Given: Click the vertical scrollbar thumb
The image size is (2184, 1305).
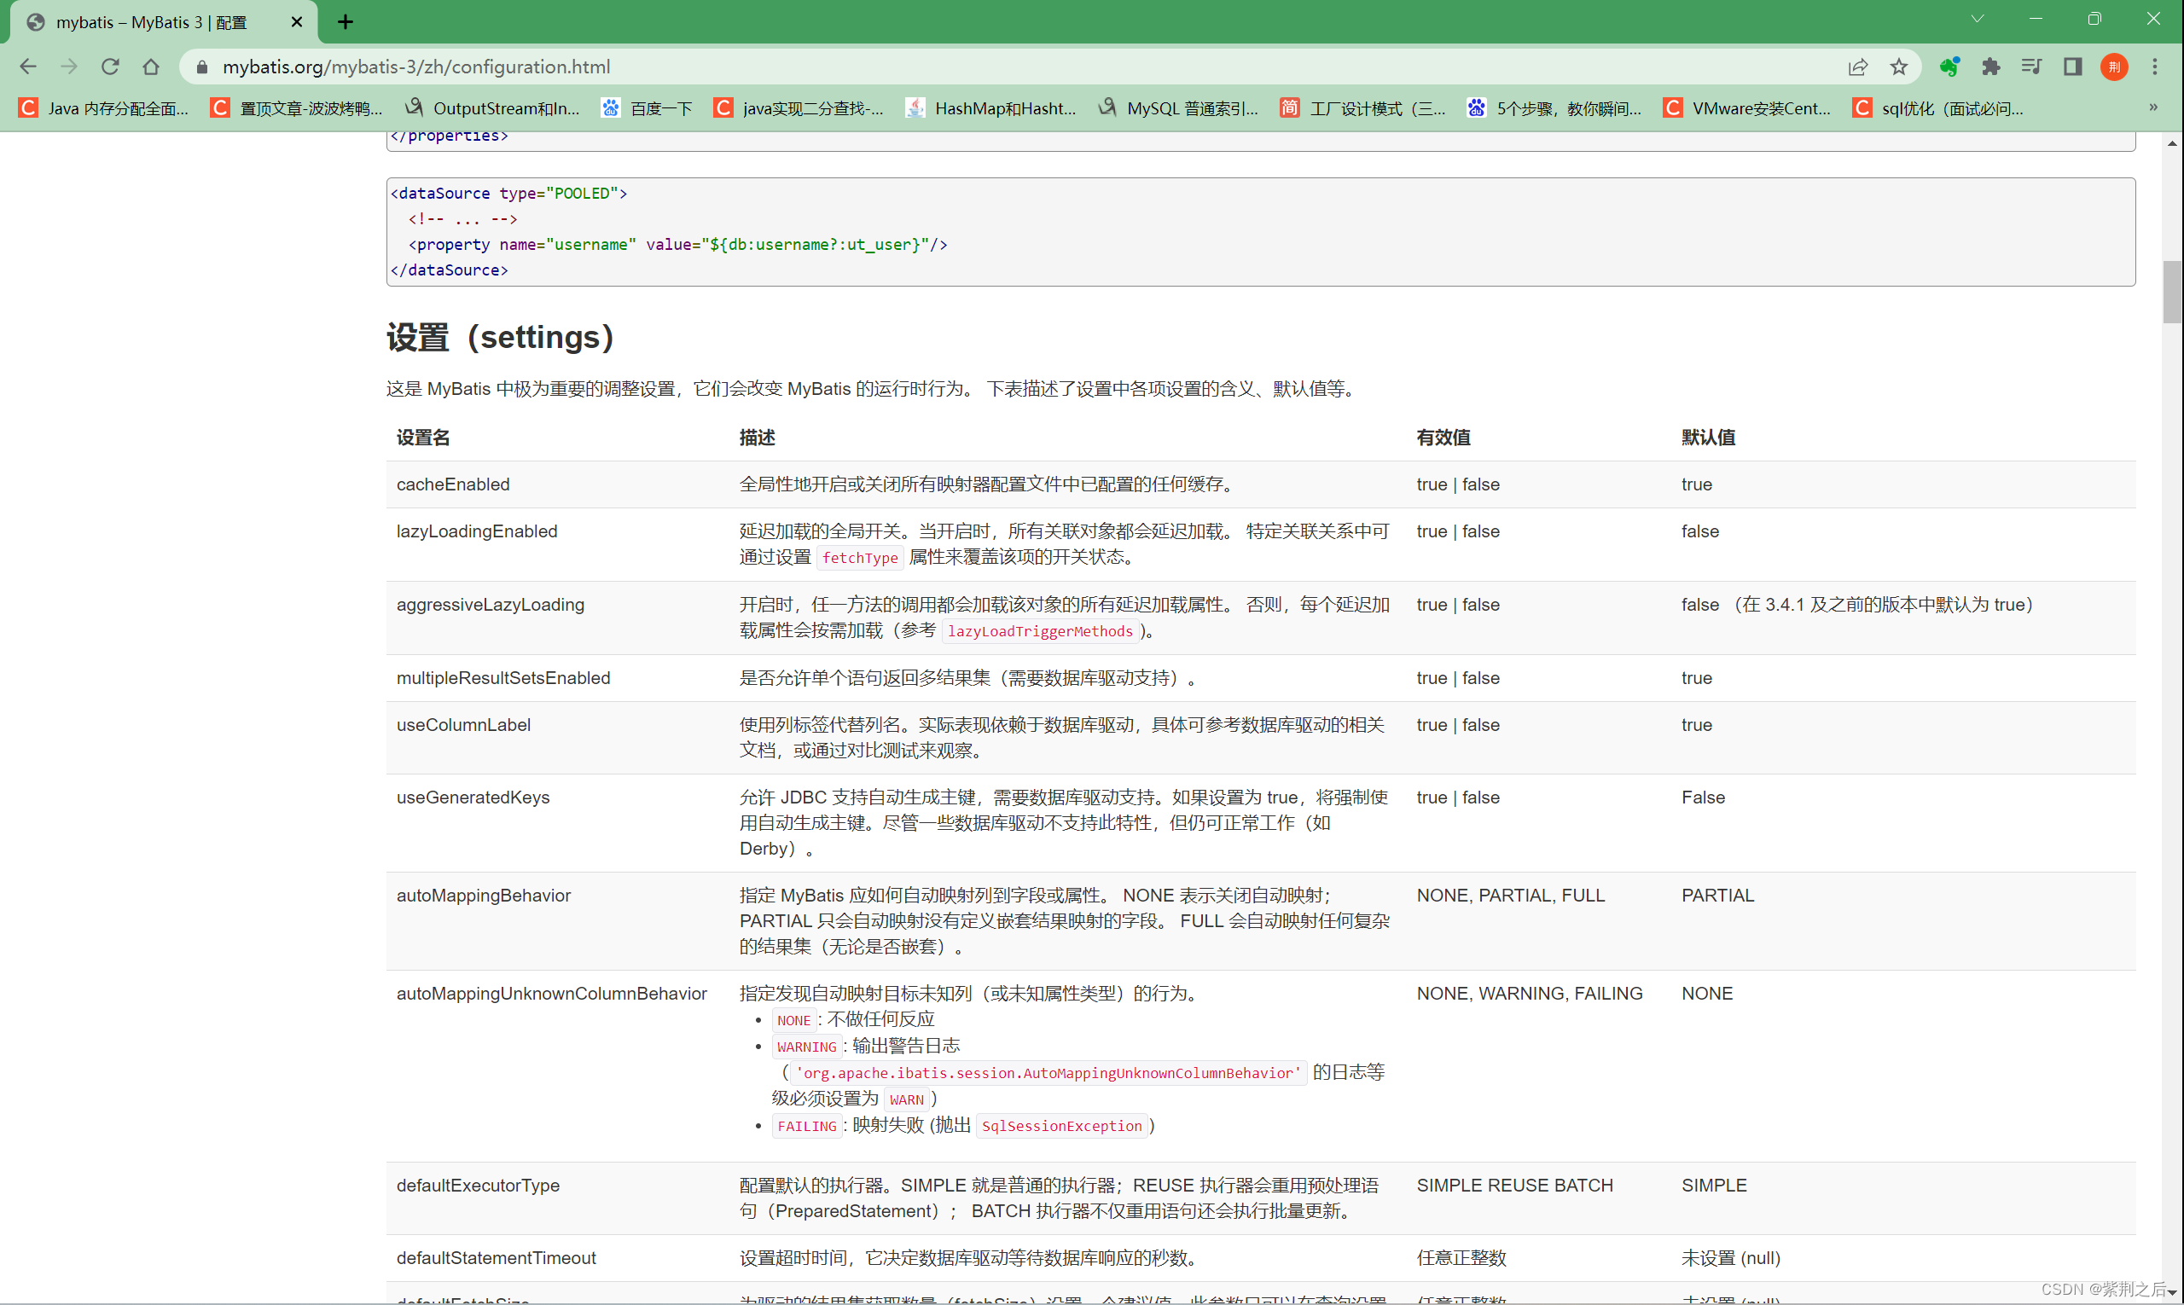Looking at the screenshot, I should (x=2172, y=292).
